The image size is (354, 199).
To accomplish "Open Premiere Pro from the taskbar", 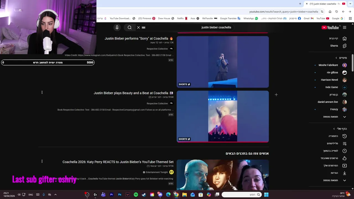I will coord(111,195).
